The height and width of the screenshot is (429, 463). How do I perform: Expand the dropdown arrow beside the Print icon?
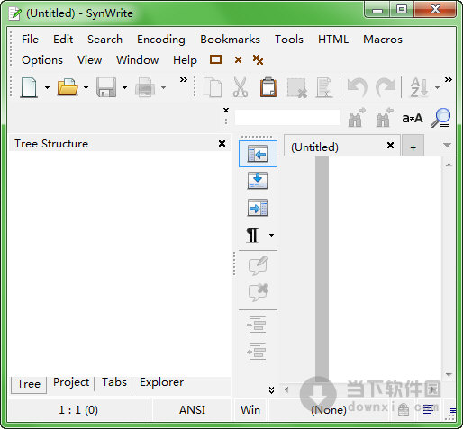coord(163,87)
